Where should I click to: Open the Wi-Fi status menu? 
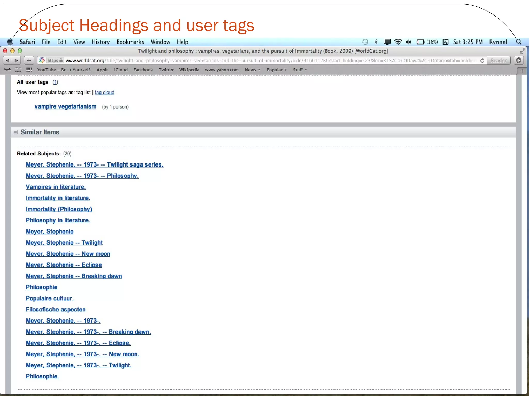pos(398,42)
